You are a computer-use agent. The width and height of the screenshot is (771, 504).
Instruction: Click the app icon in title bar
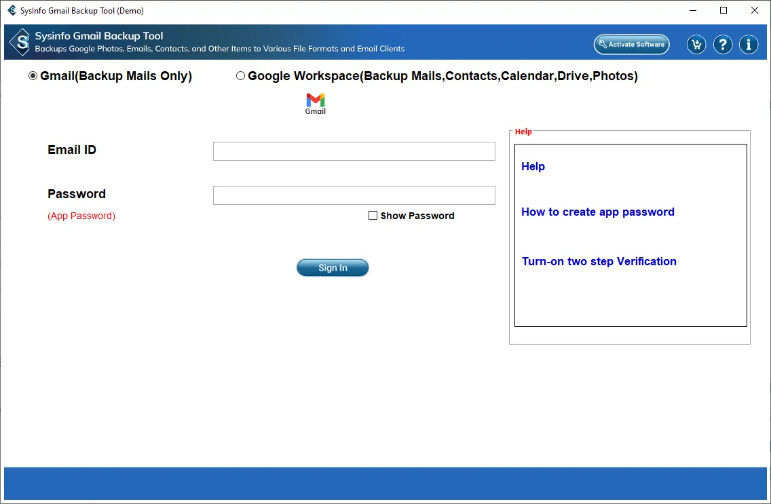click(12, 10)
